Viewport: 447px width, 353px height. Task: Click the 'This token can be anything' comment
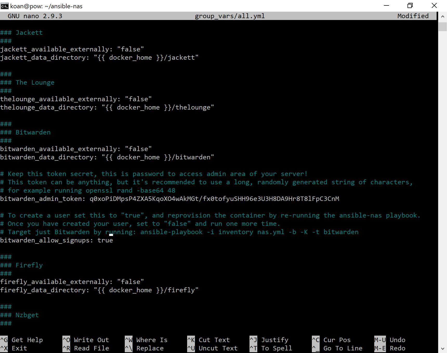pos(207,182)
